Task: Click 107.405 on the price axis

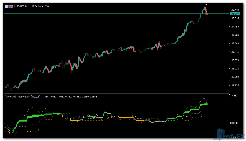Action: 234,35
